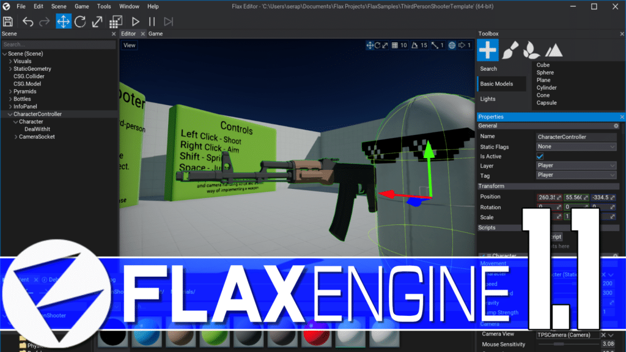The width and height of the screenshot is (626, 352).
Task: Toggle the Is Active checkbox
Action: [540, 156]
